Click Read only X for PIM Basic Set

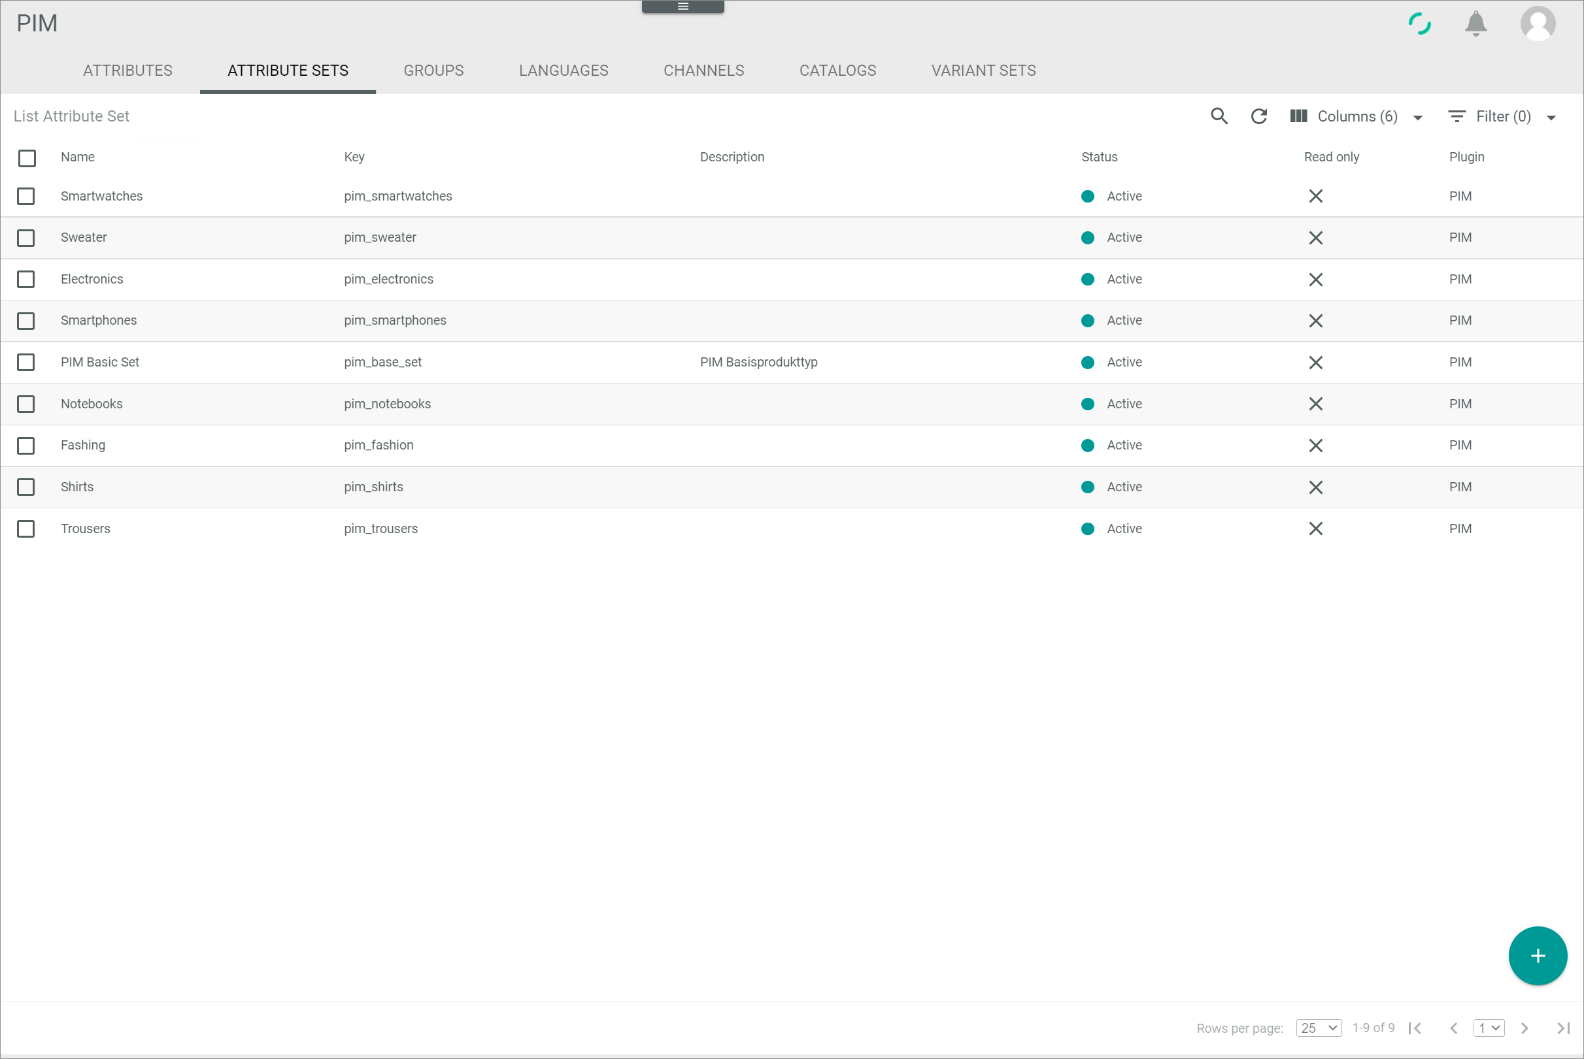[1316, 362]
